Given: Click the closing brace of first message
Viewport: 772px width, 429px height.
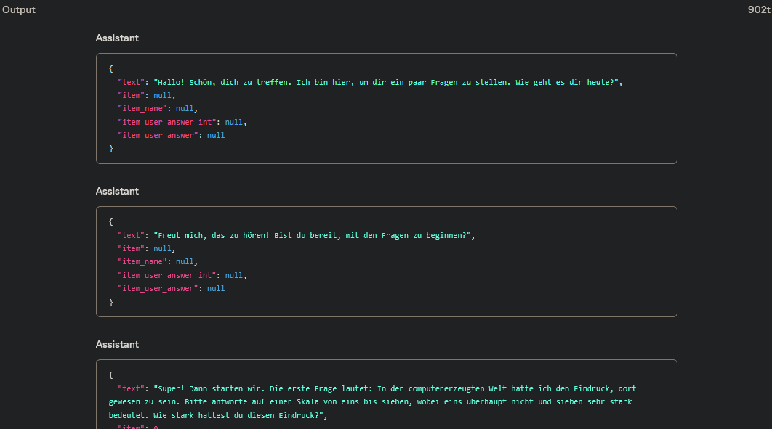Looking at the screenshot, I should tap(111, 148).
